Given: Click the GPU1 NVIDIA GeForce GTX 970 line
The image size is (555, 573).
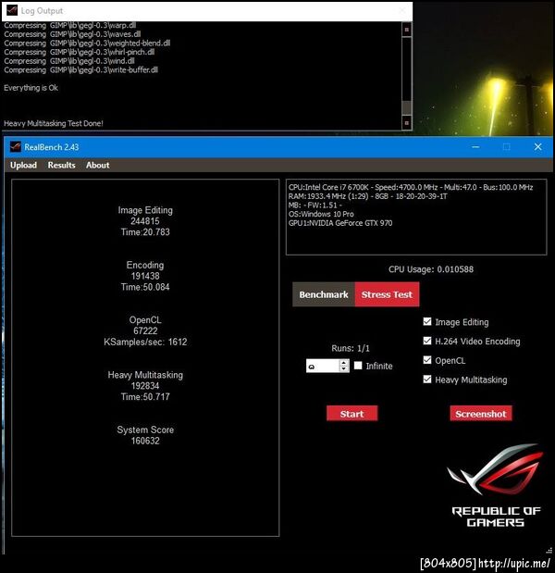Looking at the screenshot, I should tap(340, 223).
